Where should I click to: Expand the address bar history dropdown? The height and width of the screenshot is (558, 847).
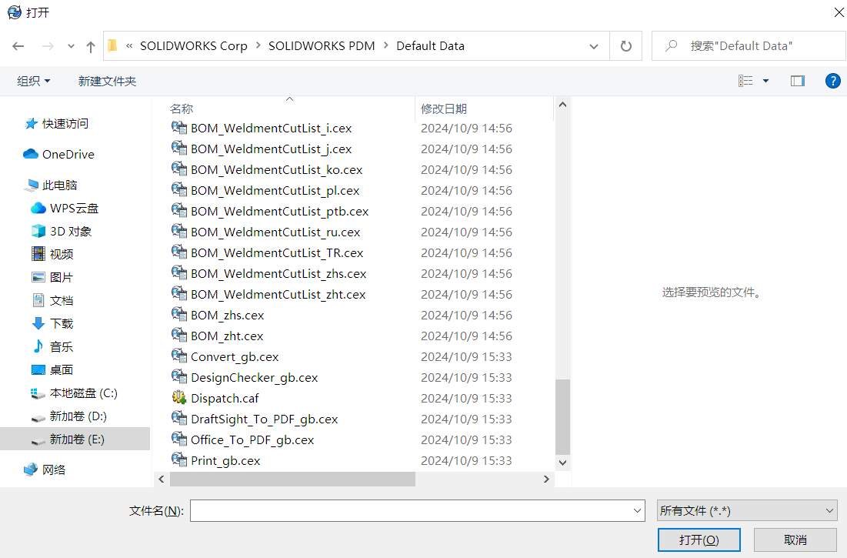[594, 46]
